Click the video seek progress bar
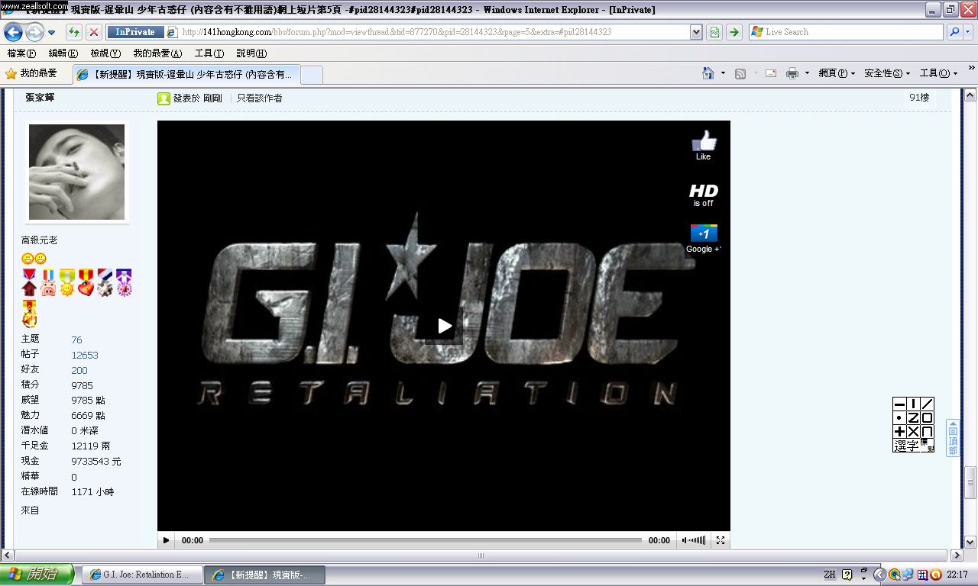This screenshot has height=586, width=978. point(425,540)
